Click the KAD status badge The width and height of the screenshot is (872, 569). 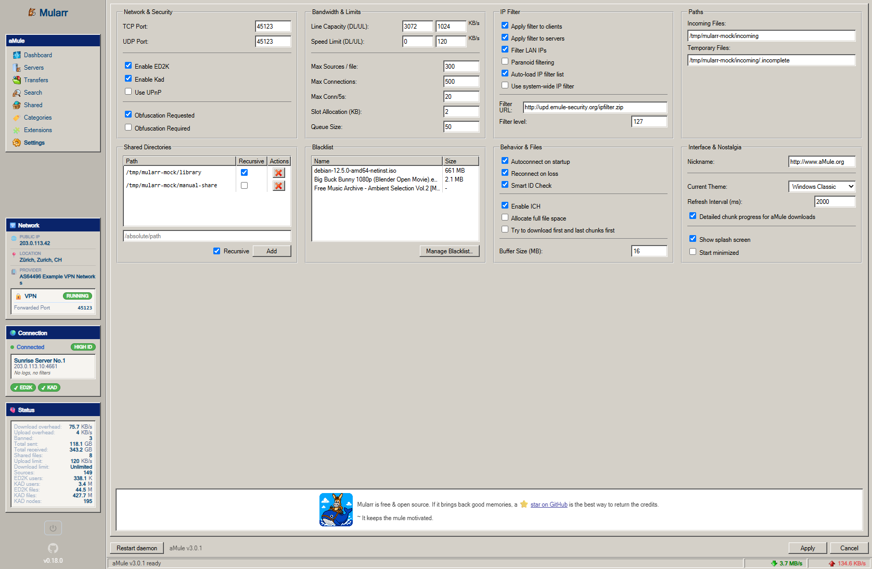[x=49, y=387]
